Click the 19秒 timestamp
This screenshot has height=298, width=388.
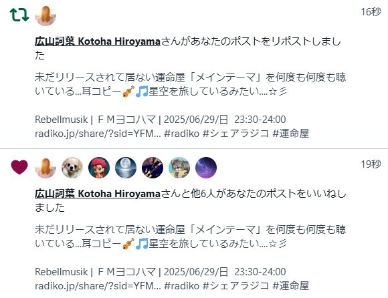[371, 164]
